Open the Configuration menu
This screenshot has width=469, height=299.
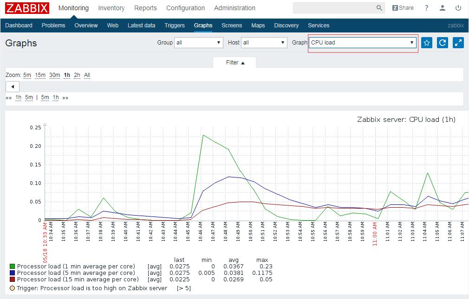[185, 8]
